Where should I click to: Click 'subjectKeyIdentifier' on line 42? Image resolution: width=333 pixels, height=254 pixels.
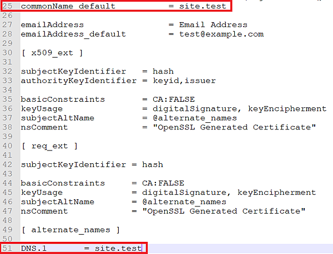point(73,164)
